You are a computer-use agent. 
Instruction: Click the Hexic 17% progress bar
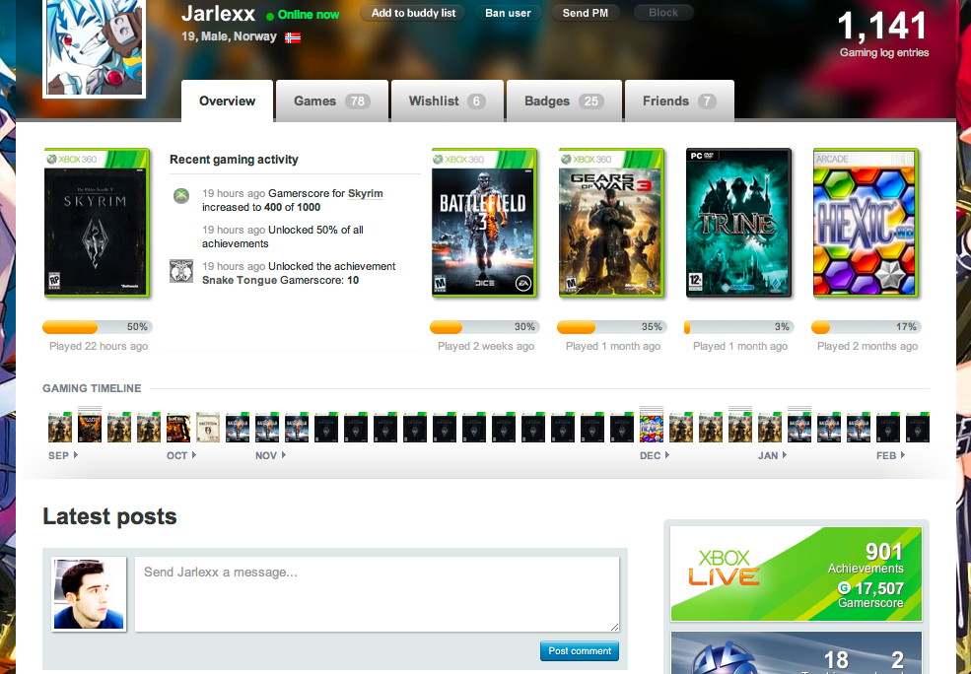(866, 327)
